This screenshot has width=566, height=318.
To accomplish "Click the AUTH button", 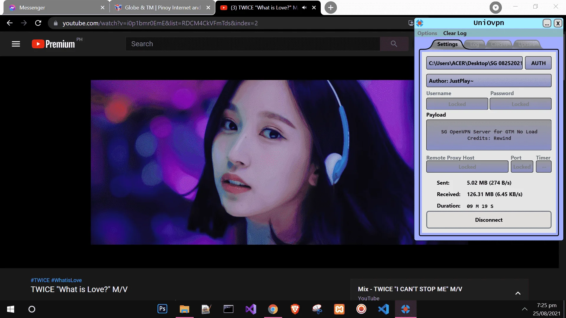I will click(x=538, y=63).
